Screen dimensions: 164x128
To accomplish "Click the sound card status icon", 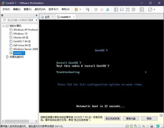I will pos(144,126).
